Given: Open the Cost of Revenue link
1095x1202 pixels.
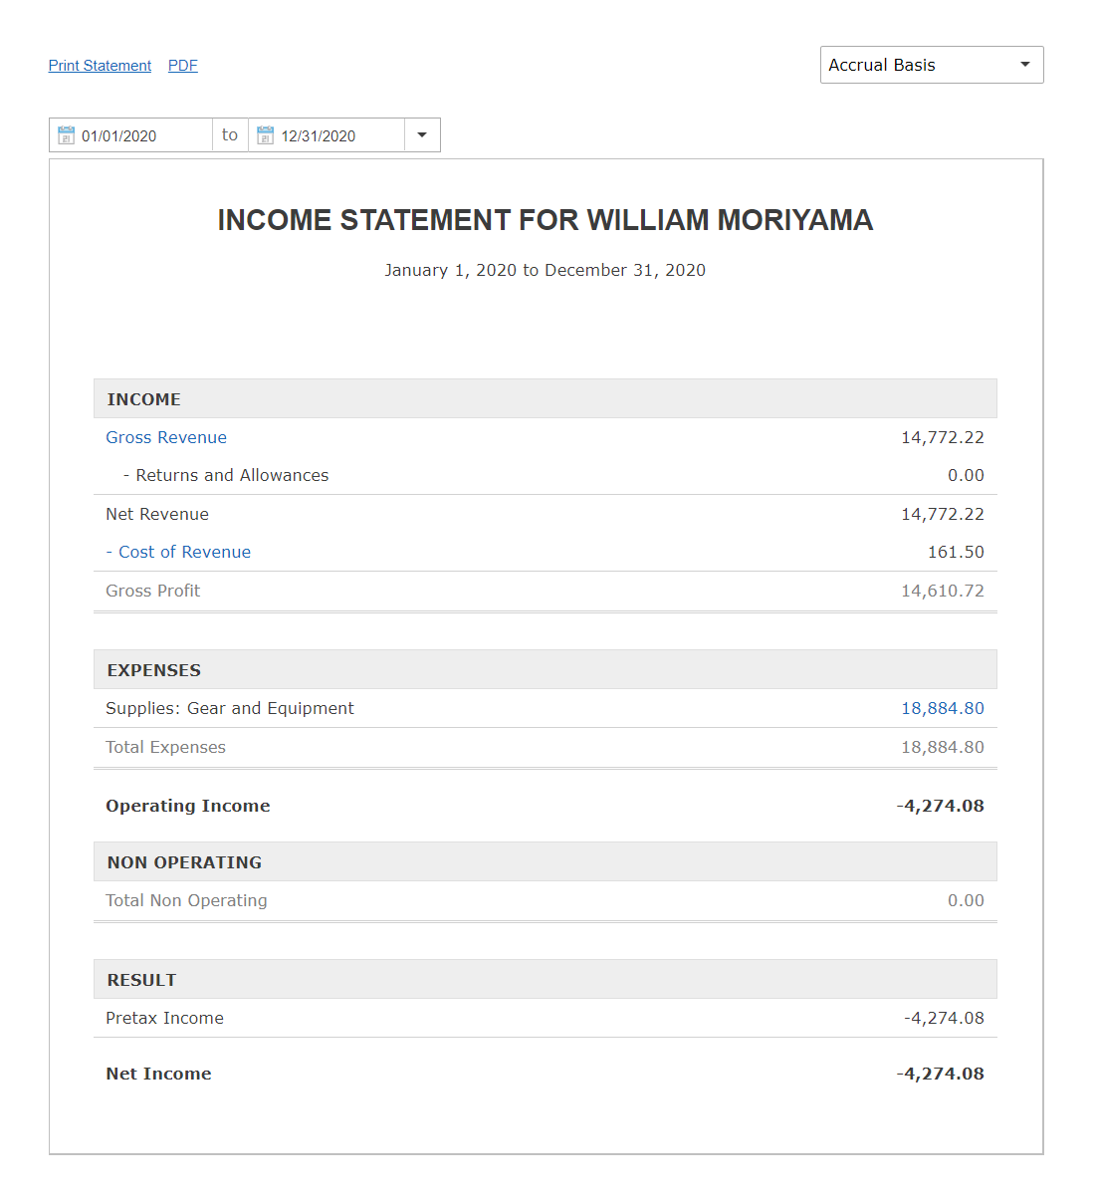Looking at the screenshot, I should coord(178,552).
